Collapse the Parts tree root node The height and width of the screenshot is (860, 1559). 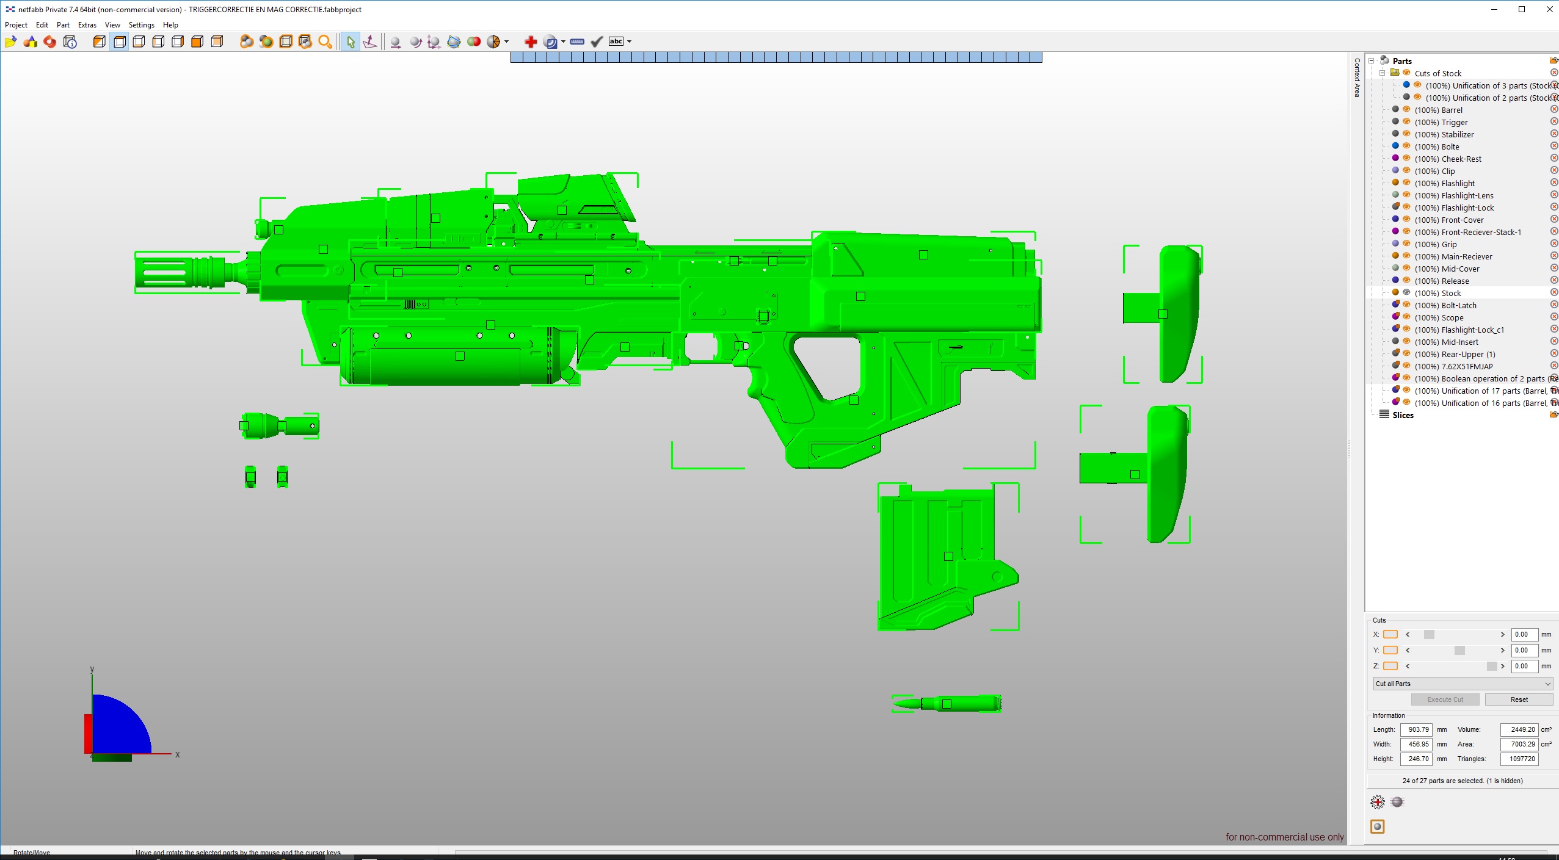tap(1372, 61)
